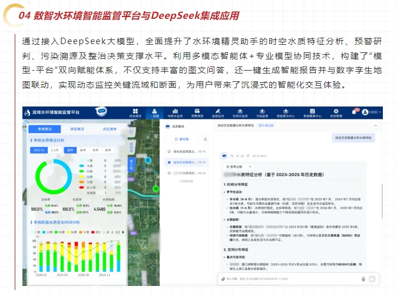Focus the chat message input field
The image size is (397, 293).
(292, 279)
